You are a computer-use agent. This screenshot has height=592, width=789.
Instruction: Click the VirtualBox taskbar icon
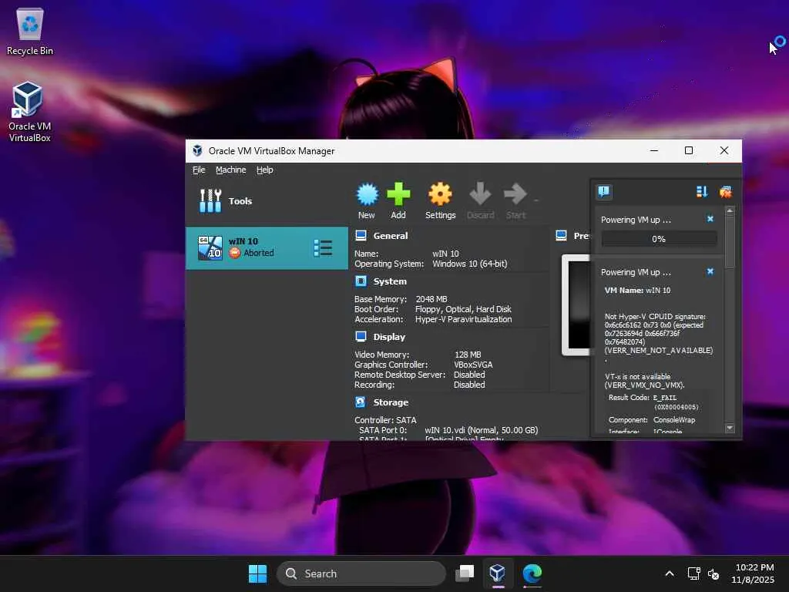(497, 573)
